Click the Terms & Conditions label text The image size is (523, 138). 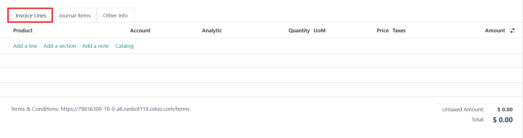(x=35, y=109)
